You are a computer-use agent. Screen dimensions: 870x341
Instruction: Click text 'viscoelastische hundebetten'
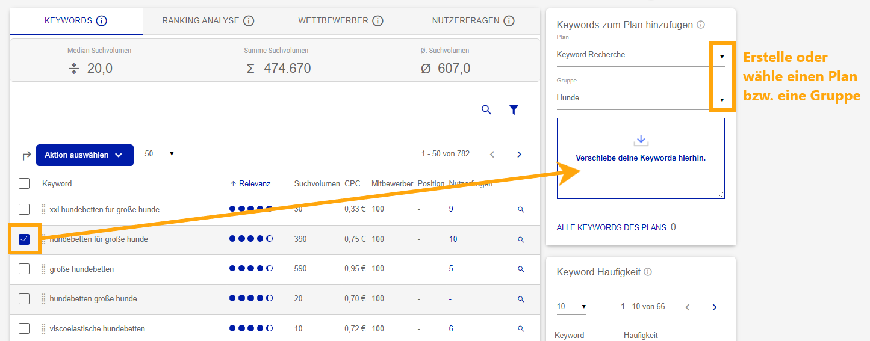pos(98,328)
